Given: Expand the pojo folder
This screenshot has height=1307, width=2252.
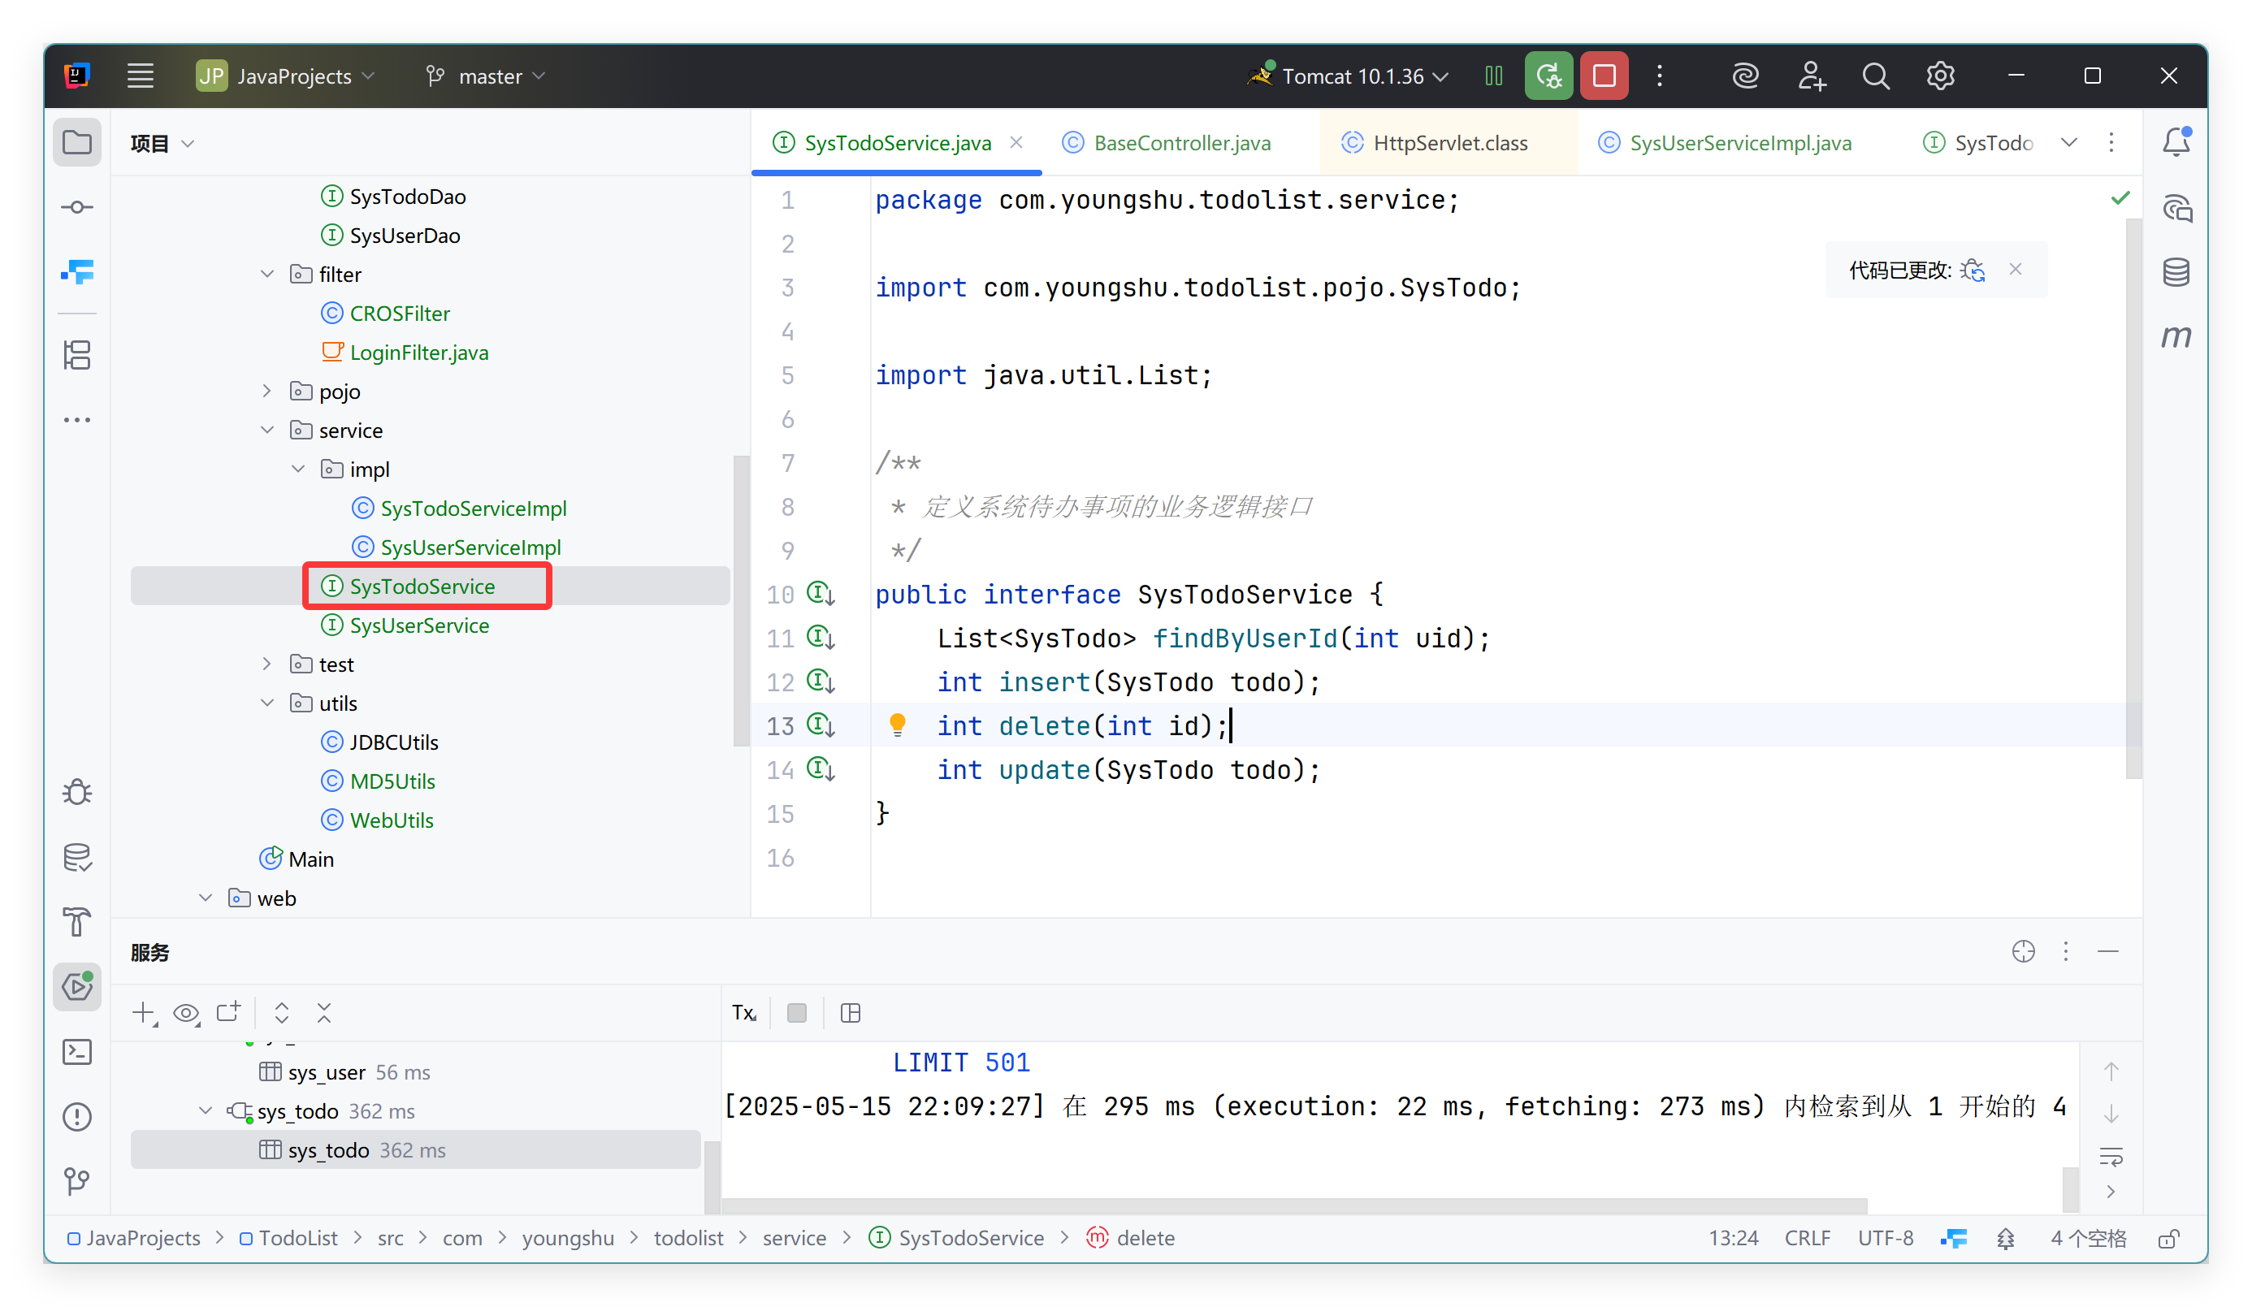Looking at the screenshot, I should point(267,392).
